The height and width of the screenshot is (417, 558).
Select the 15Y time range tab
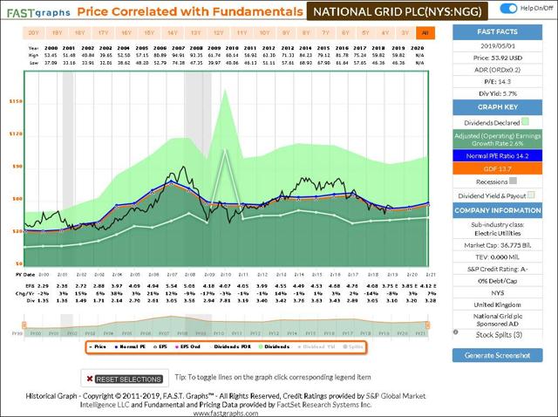point(149,33)
